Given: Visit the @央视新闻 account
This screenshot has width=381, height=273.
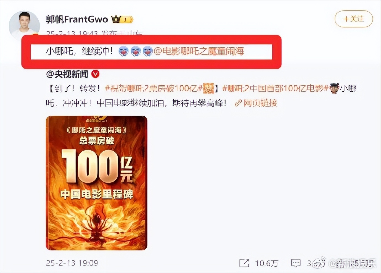Looking at the screenshot, I should click(67, 74).
